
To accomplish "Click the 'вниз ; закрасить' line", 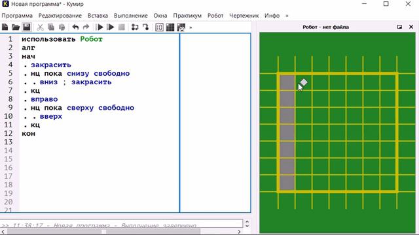I will pyautogui.click(x=76, y=82).
